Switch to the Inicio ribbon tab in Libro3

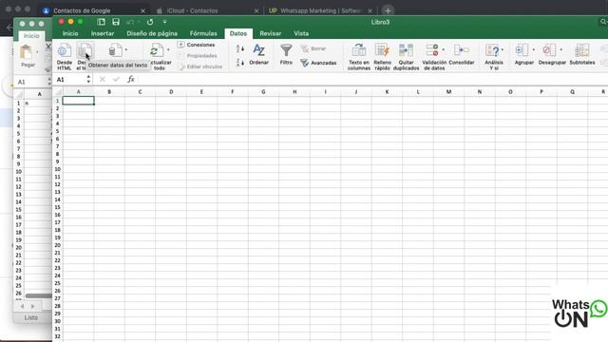pyautogui.click(x=70, y=34)
